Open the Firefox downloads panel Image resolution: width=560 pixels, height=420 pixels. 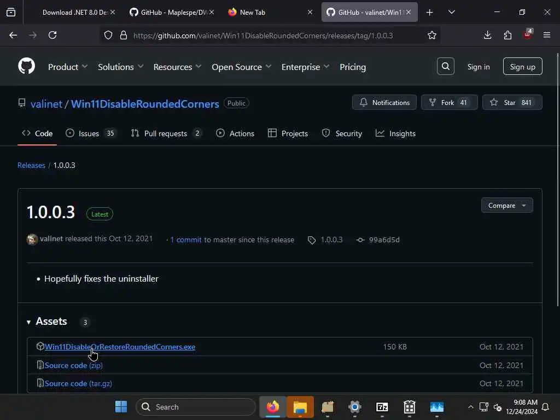pos(487,35)
